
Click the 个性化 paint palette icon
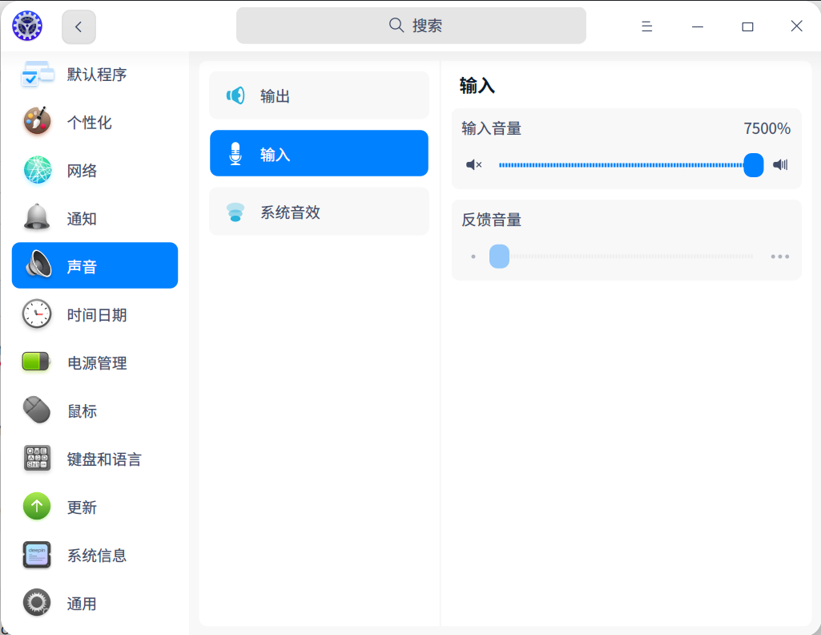click(37, 121)
